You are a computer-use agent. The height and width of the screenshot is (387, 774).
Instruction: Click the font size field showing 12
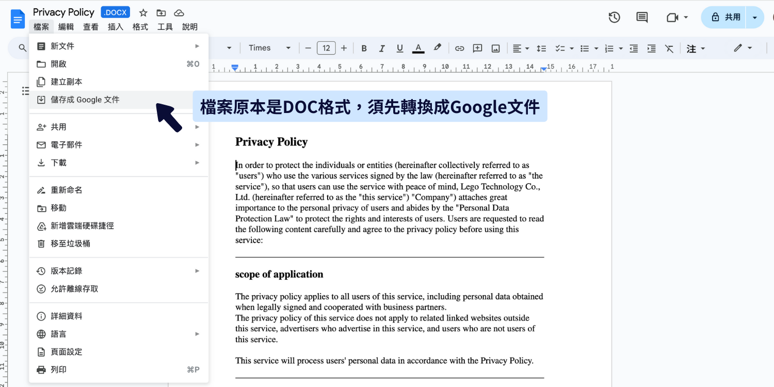[326, 48]
